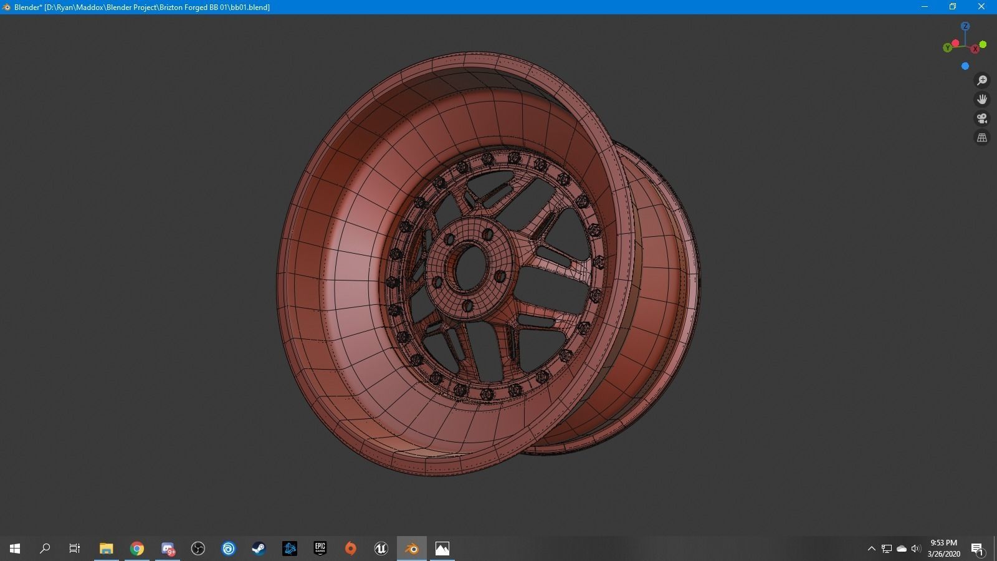Click the red X axis on the gizmo
This screenshot has height=561, width=997.
975,49
